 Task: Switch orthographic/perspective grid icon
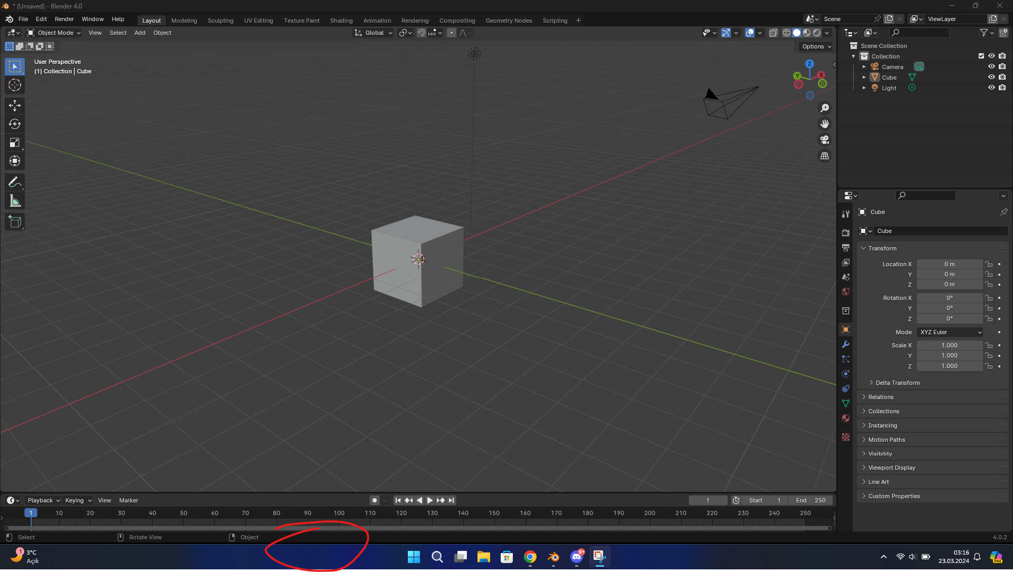point(825,156)
